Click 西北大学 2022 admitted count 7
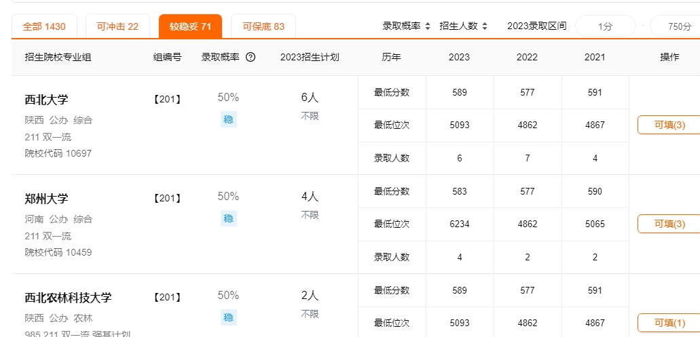 (x=528, y=158)
